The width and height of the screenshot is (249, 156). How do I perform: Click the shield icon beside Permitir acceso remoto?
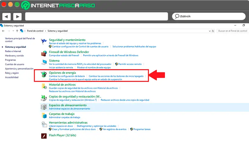click(x=116, y=64)
